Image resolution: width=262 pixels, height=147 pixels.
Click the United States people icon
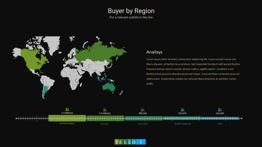[67, 109]
